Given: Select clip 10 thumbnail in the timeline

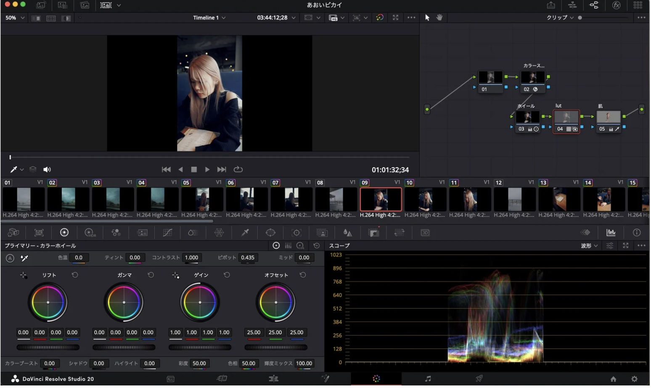Looking at the screenshot, I should pyautogui.click(x=425, y=200).
